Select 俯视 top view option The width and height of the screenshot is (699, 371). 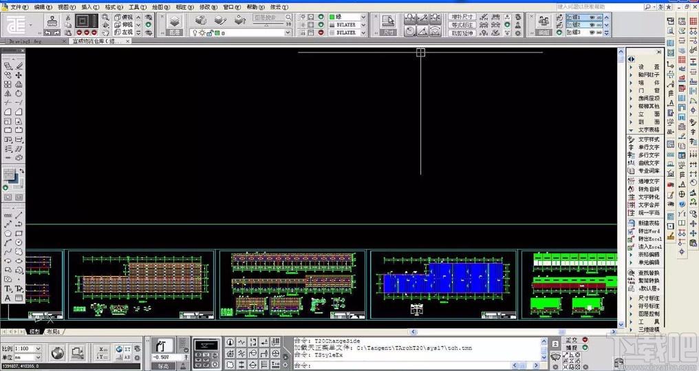click(x=124, y=17)
